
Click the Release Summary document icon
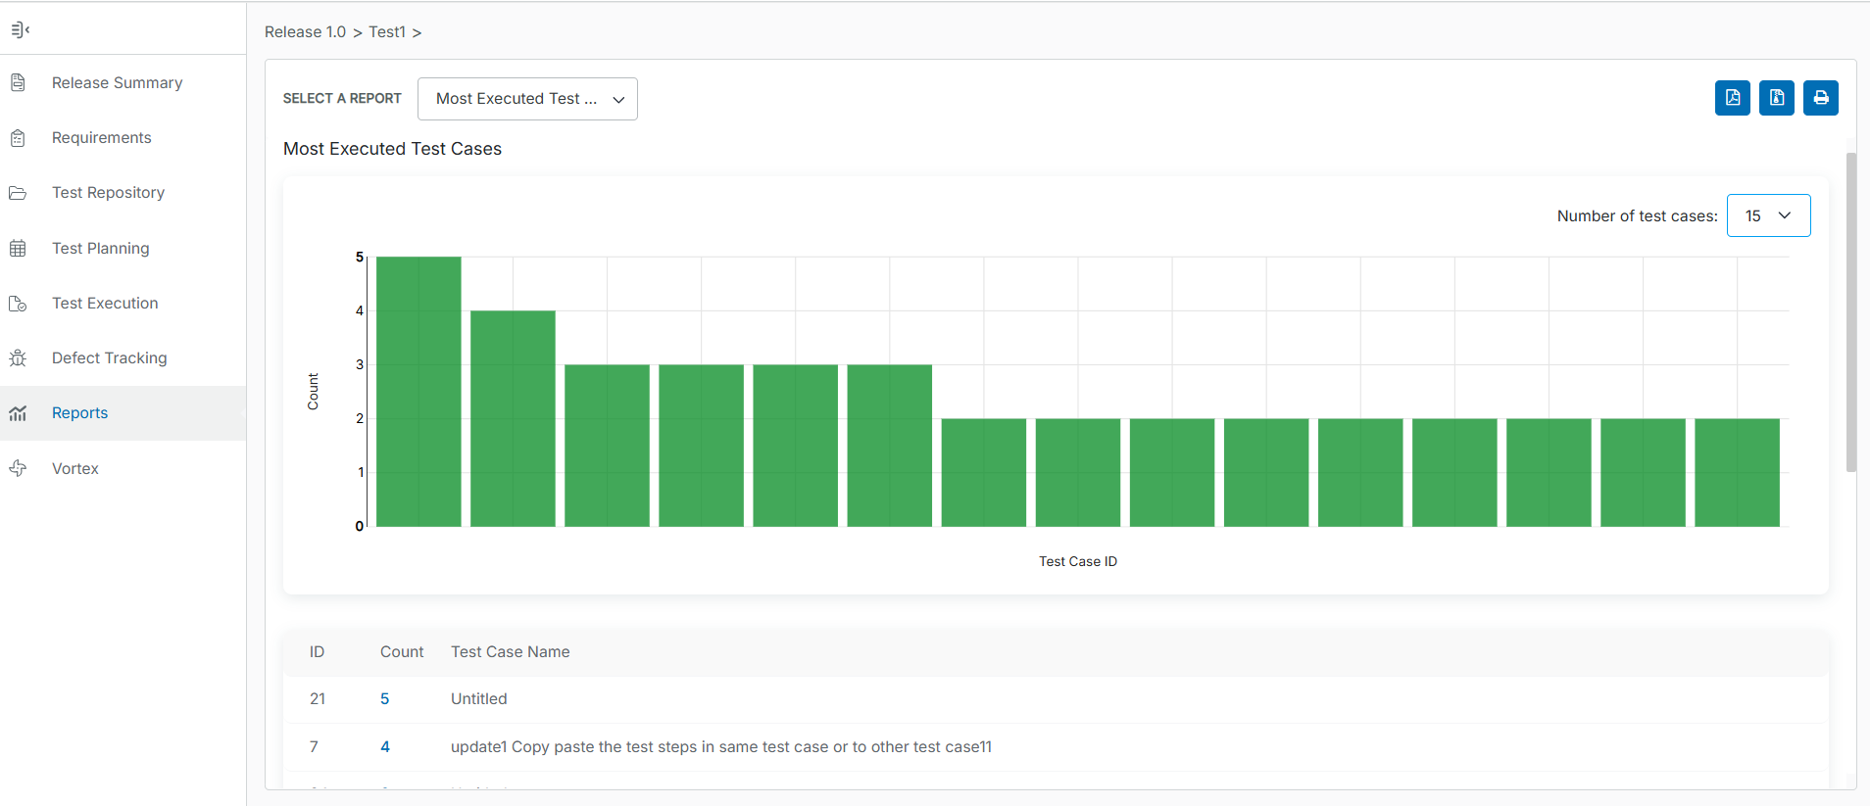[x=18, y=83]
